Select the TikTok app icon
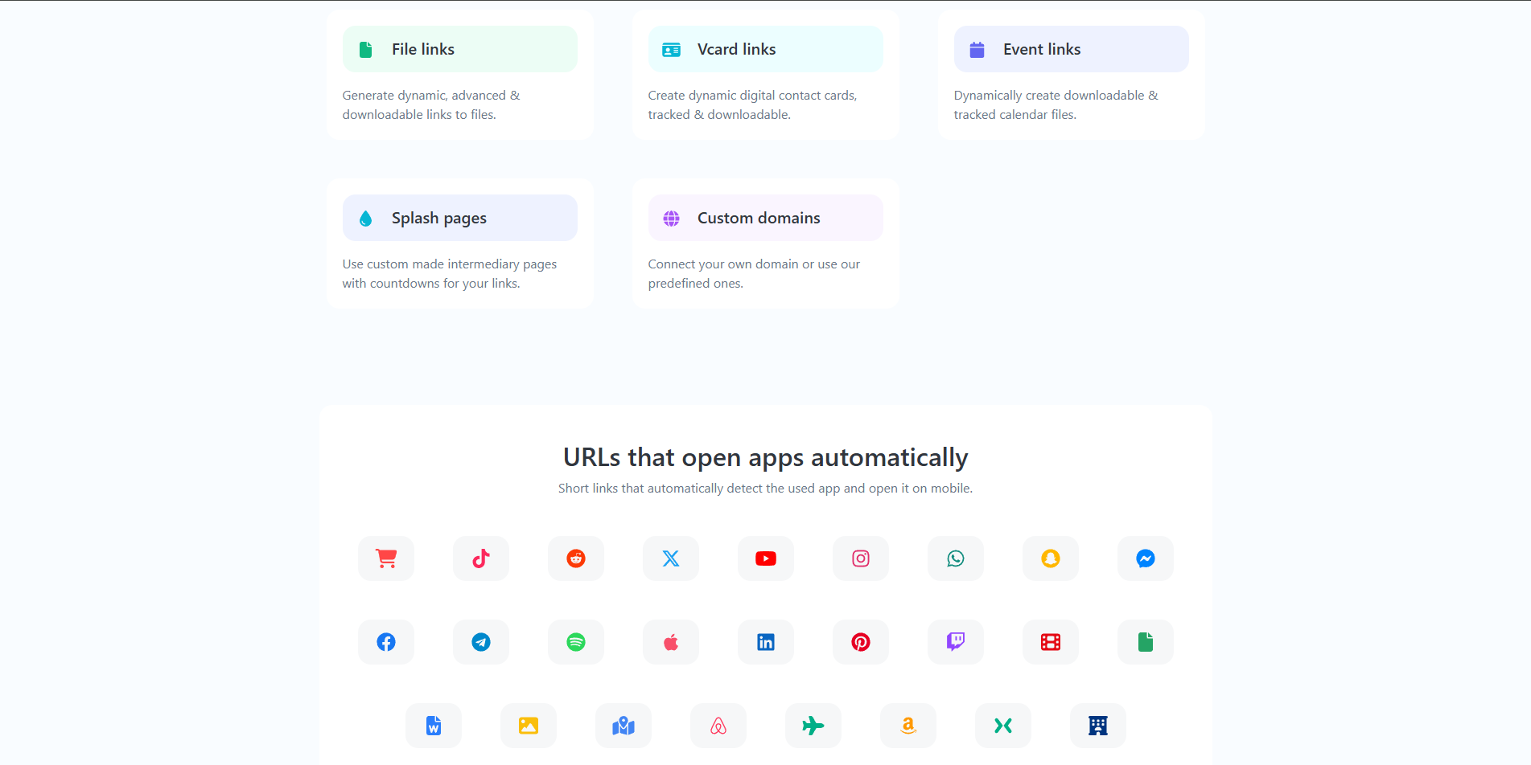The image size is (1531, 765). click(481, 558)
